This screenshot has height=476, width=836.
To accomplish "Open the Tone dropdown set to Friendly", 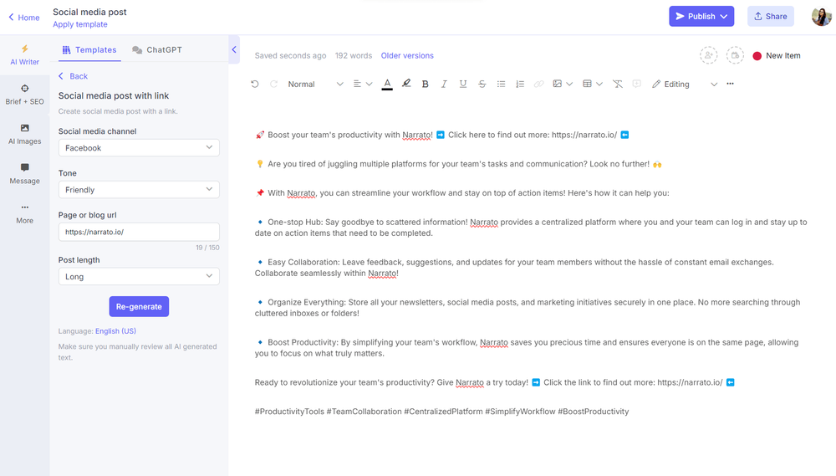I will (x=139, y=189).
